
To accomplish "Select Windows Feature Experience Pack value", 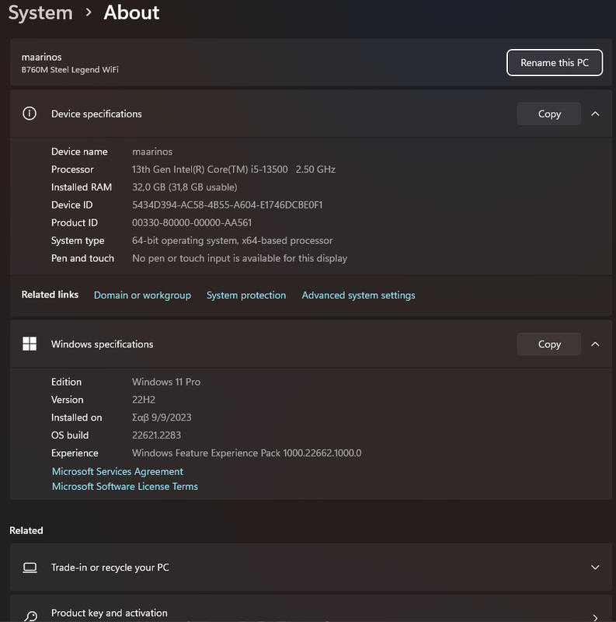I will pyautogui.click(x=246, y=453).
